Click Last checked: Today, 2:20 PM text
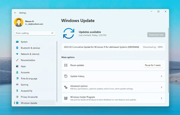The image size is (180, 115). [x=93, y=35]
